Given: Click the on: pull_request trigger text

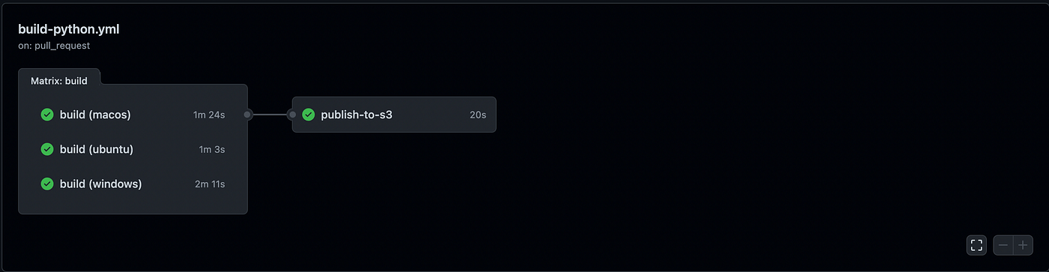Looking at the screenshot, I should (x=54, y=46).
